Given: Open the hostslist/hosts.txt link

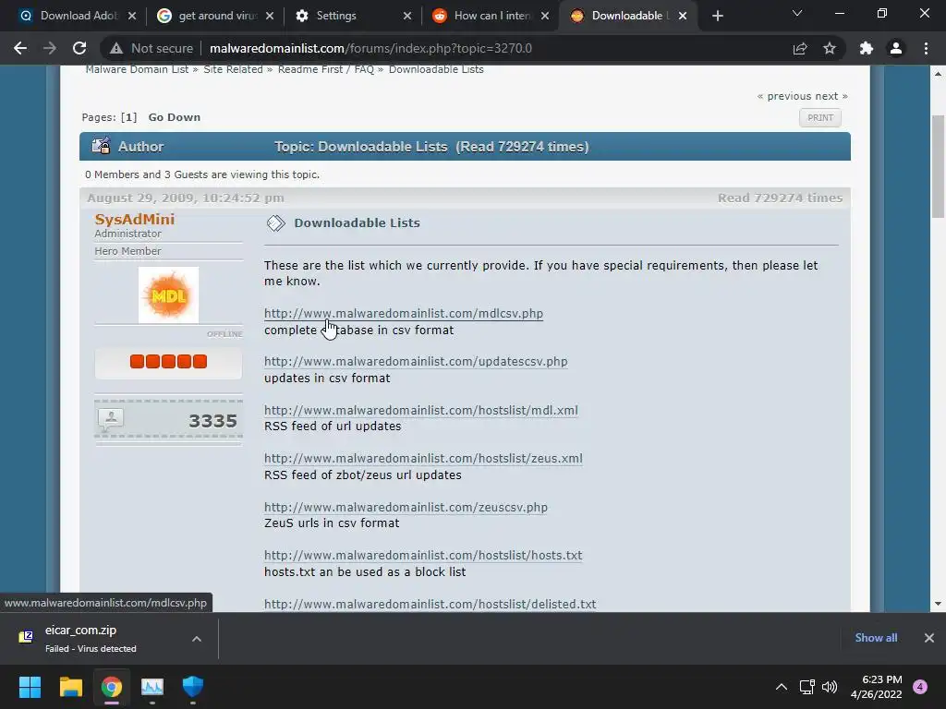Looking at the screenshot, I should tap(423, 555).
